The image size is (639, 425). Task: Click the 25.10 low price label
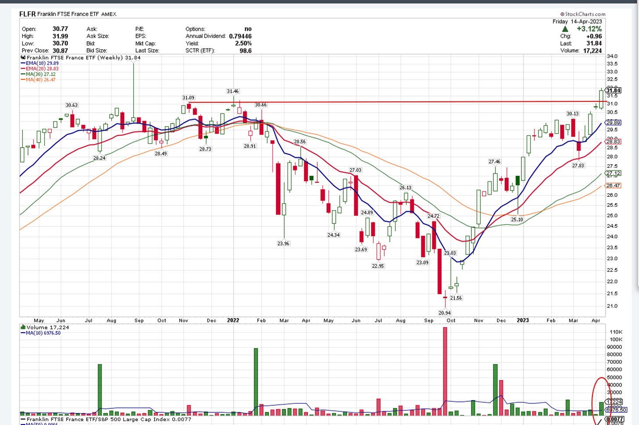[517, 220]
